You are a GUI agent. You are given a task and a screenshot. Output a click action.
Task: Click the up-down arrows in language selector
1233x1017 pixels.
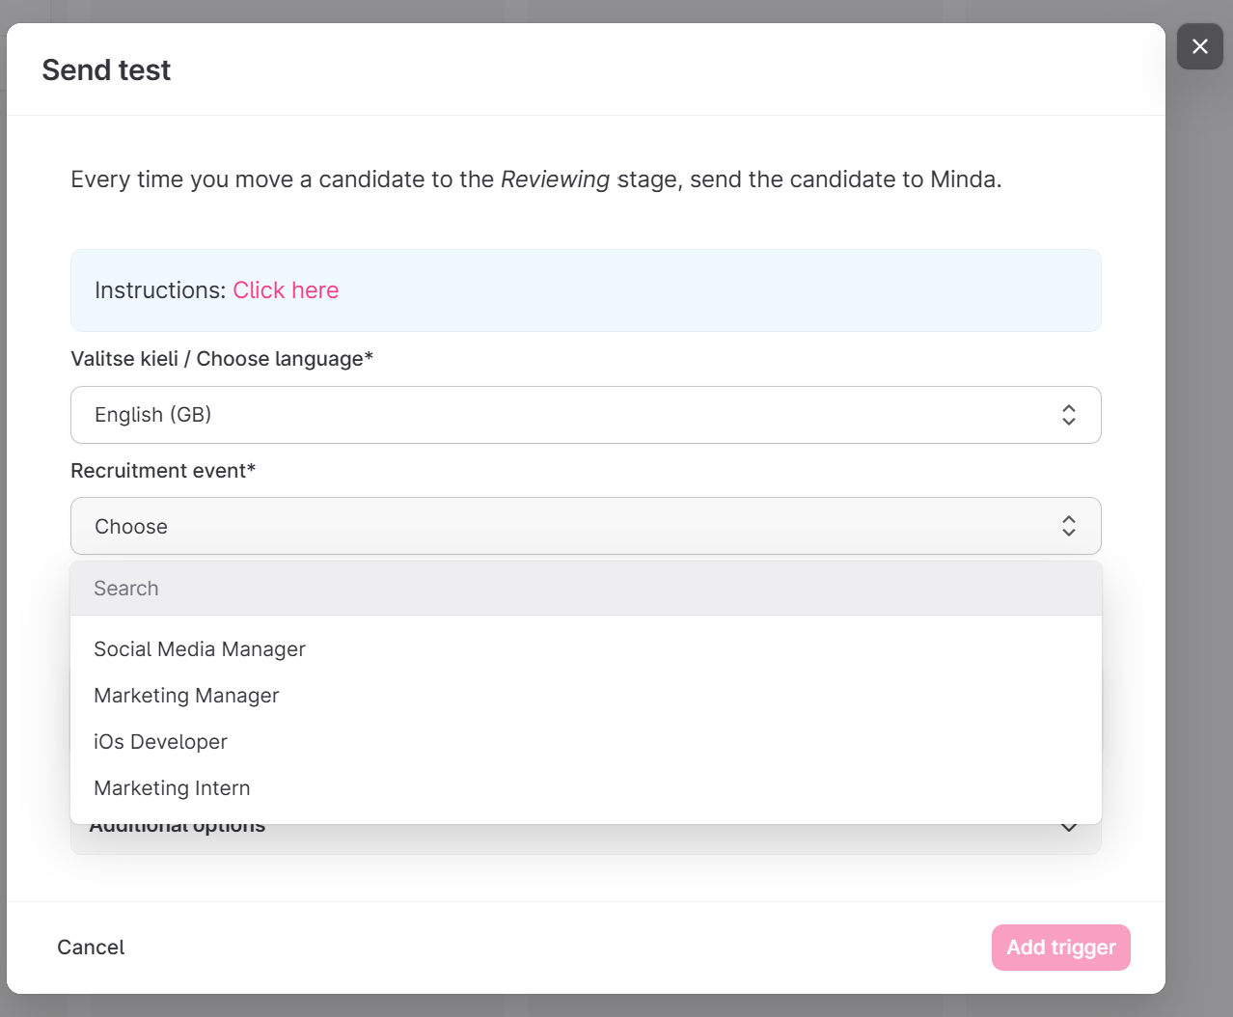1068,415
